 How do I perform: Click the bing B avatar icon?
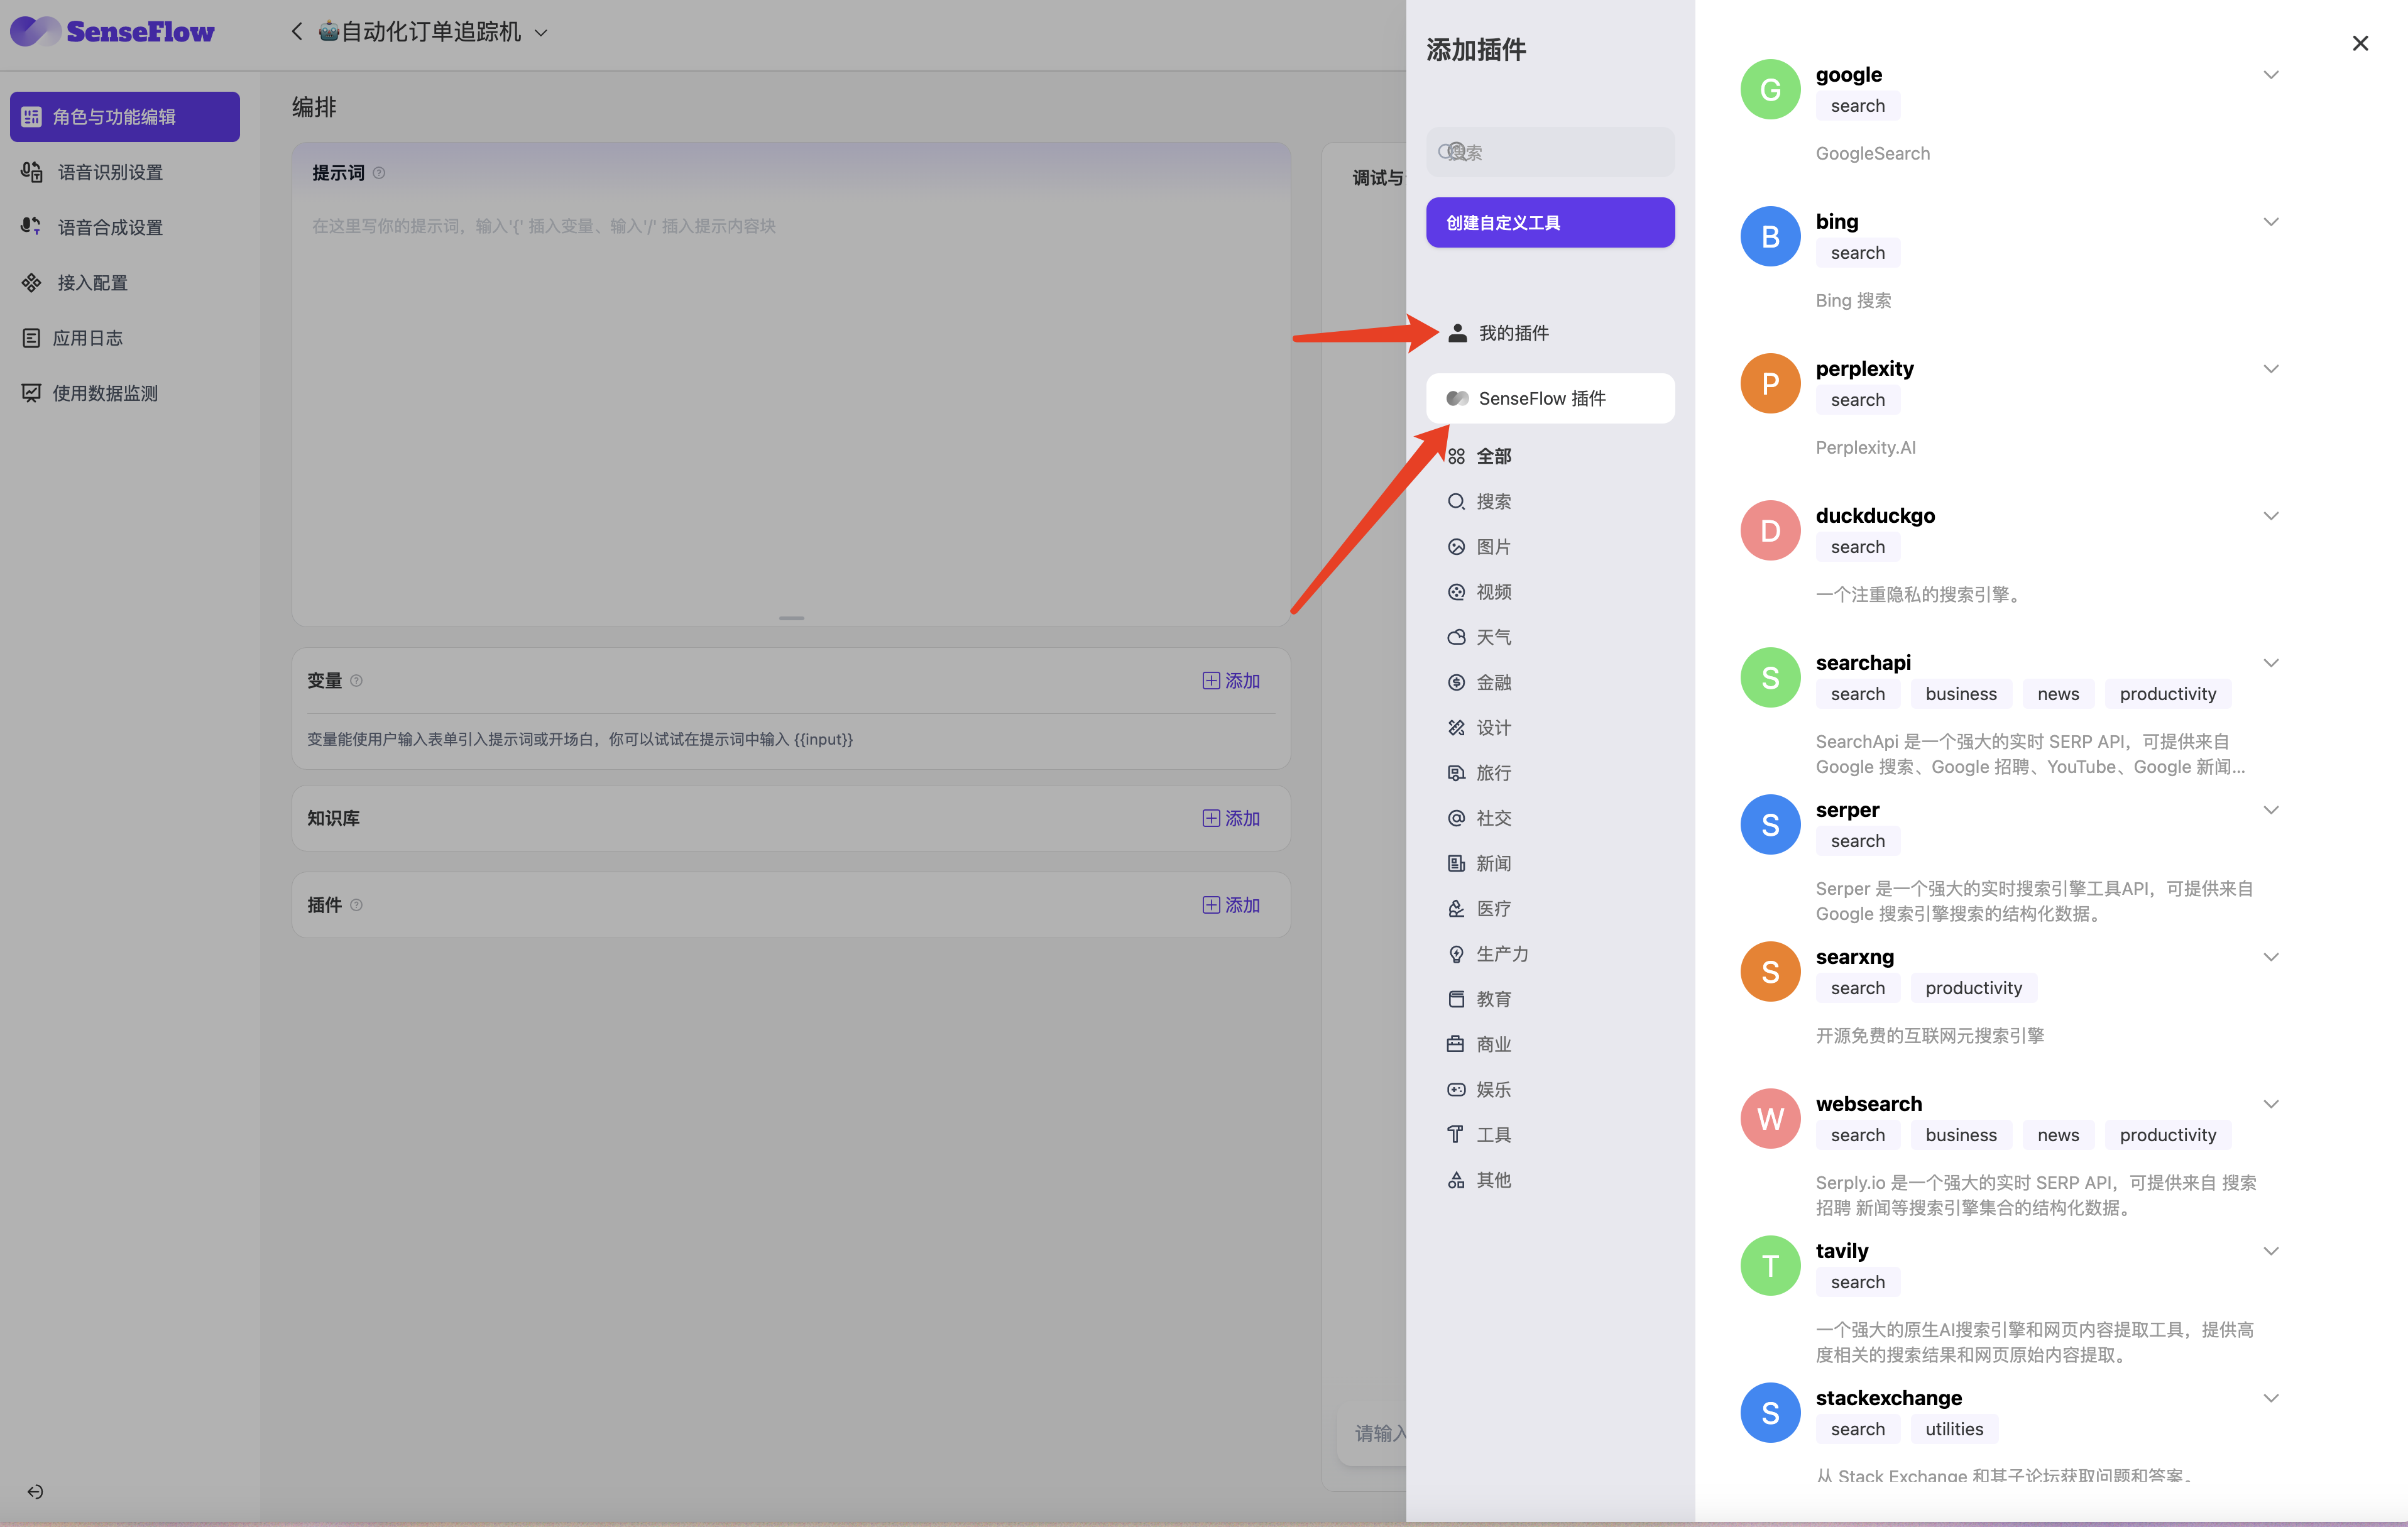(x=1770, y=236)
